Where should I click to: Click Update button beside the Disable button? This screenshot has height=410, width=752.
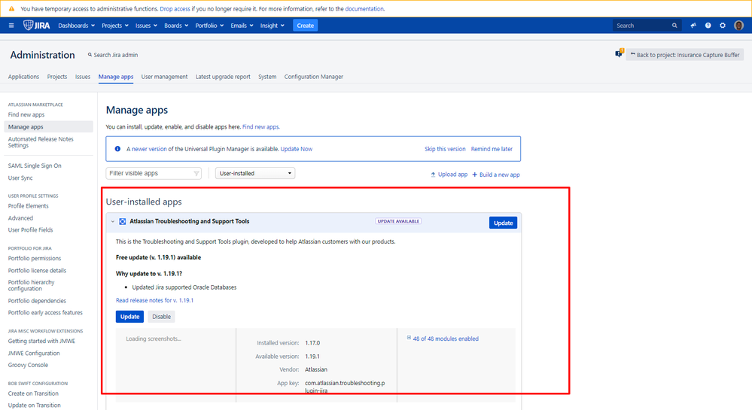(x=129, y=317)
